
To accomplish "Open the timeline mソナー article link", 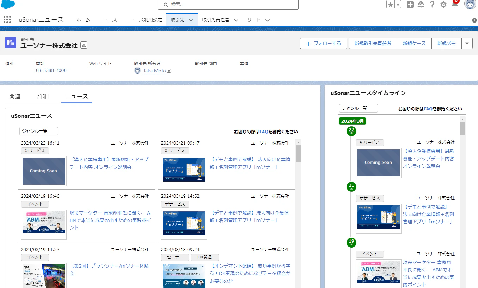I will click(429, 214).
